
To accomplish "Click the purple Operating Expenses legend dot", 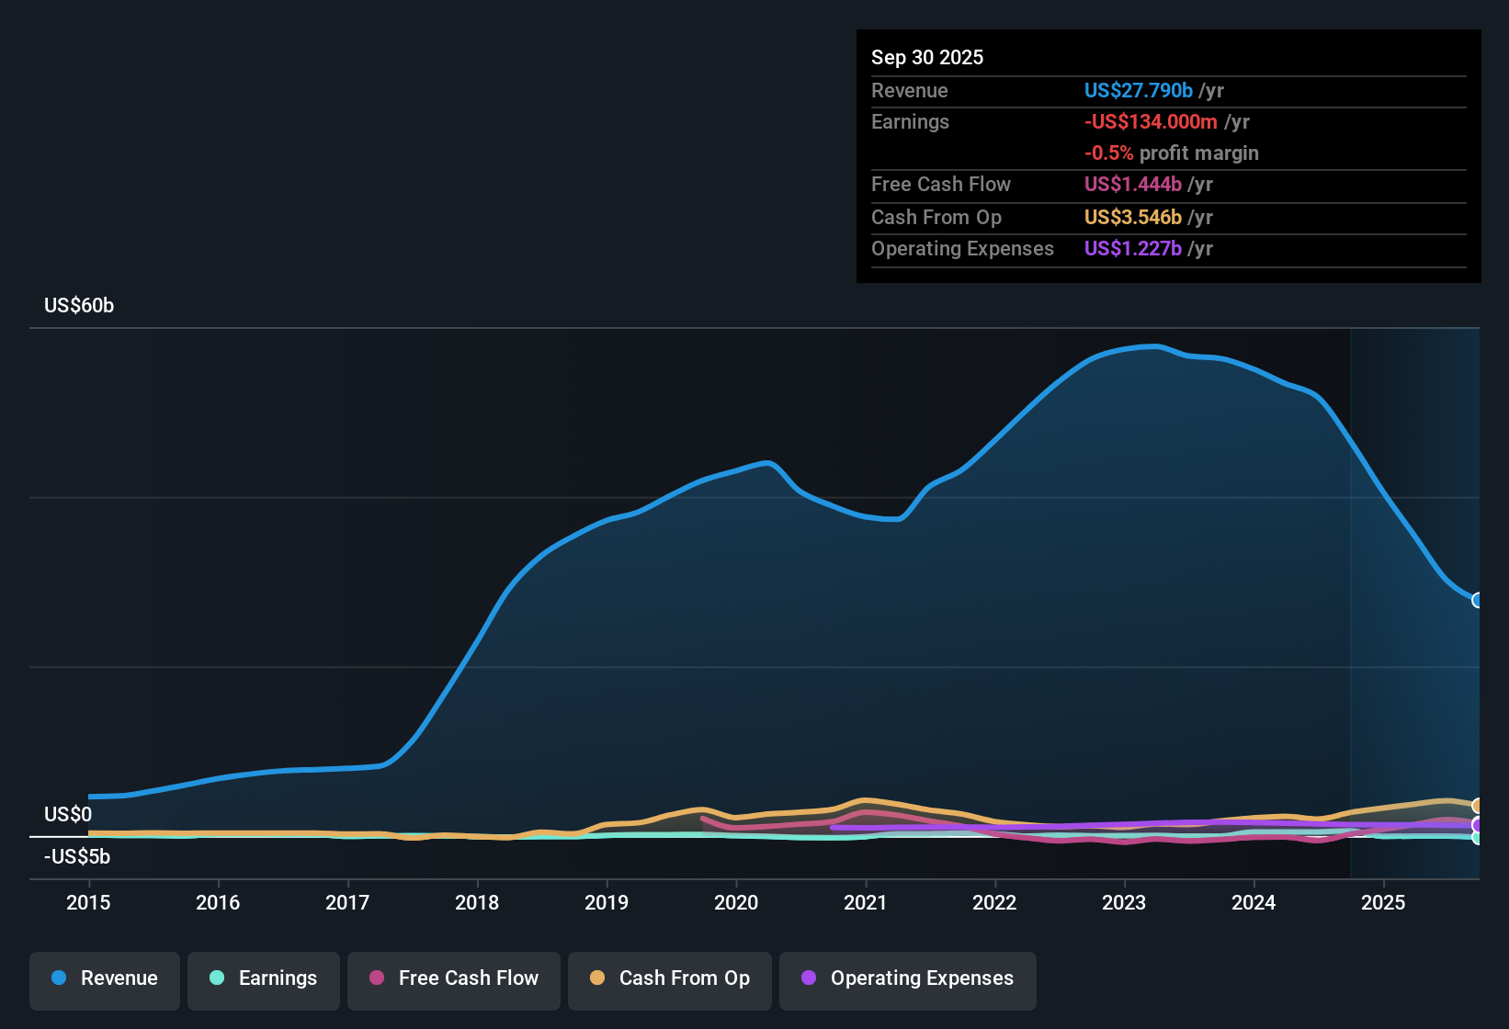I will pos(807,978).
